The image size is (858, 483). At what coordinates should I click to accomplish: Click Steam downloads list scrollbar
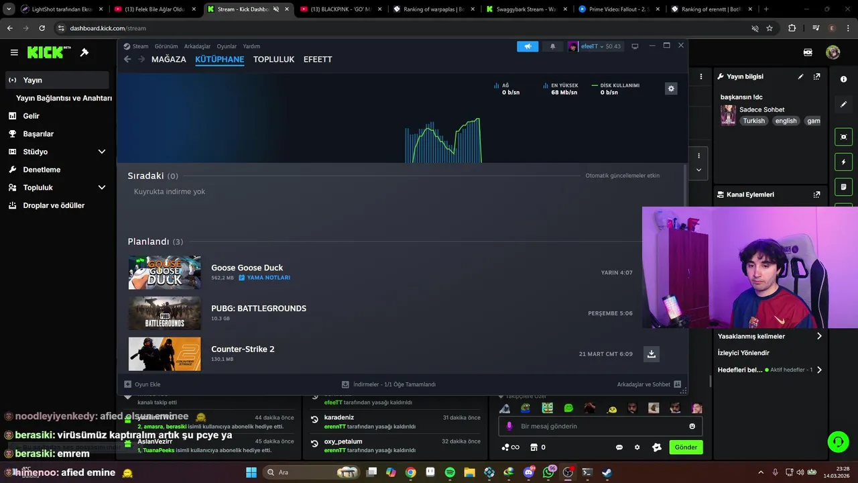[684, 185]
